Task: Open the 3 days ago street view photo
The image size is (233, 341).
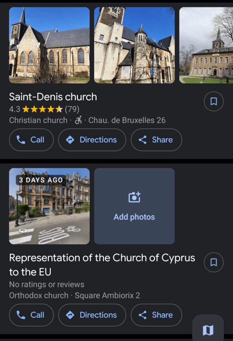Action: [49, 206]
